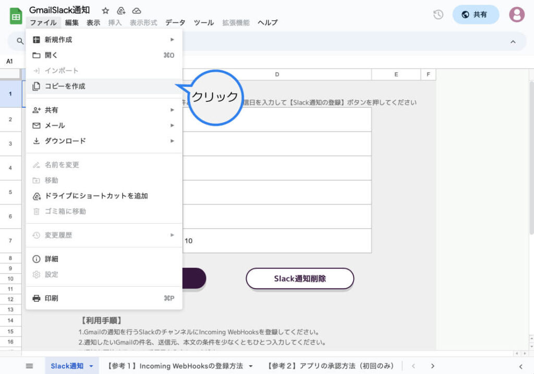Screen dimensions: 534x374
Task: Open the 表示 menu
Action: 93,23
